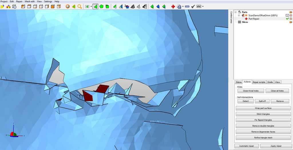The image size is (293, 150).
Task: Select the Slices tree item
Action: tap(245, 22)
